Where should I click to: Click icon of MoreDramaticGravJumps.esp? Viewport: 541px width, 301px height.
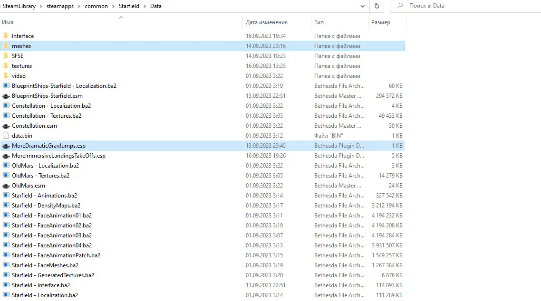[6, 146]
